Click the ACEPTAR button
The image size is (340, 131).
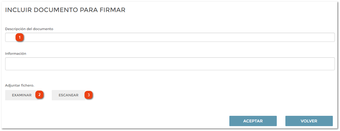[253, 121]
